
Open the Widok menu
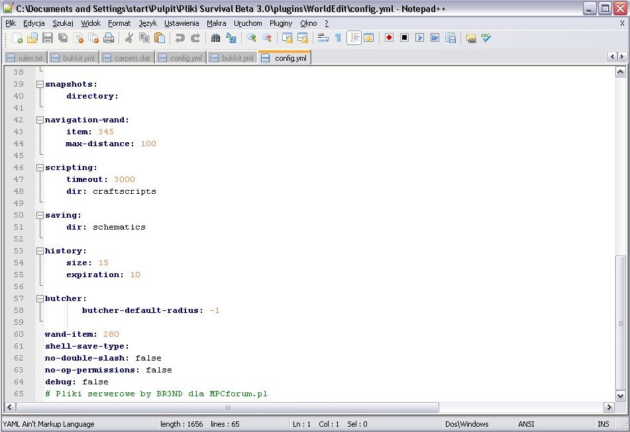pos(91,23)
